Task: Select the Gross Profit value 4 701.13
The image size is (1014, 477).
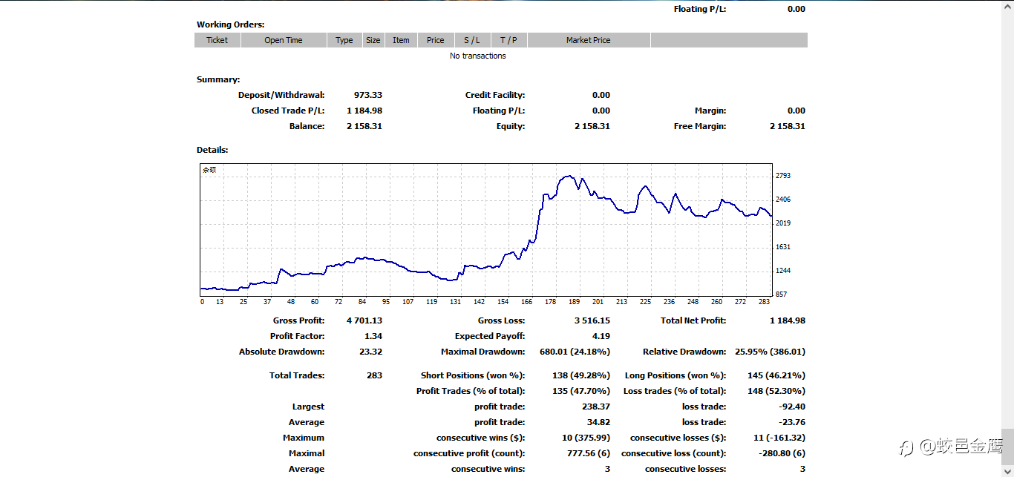Action: [364, 320]
